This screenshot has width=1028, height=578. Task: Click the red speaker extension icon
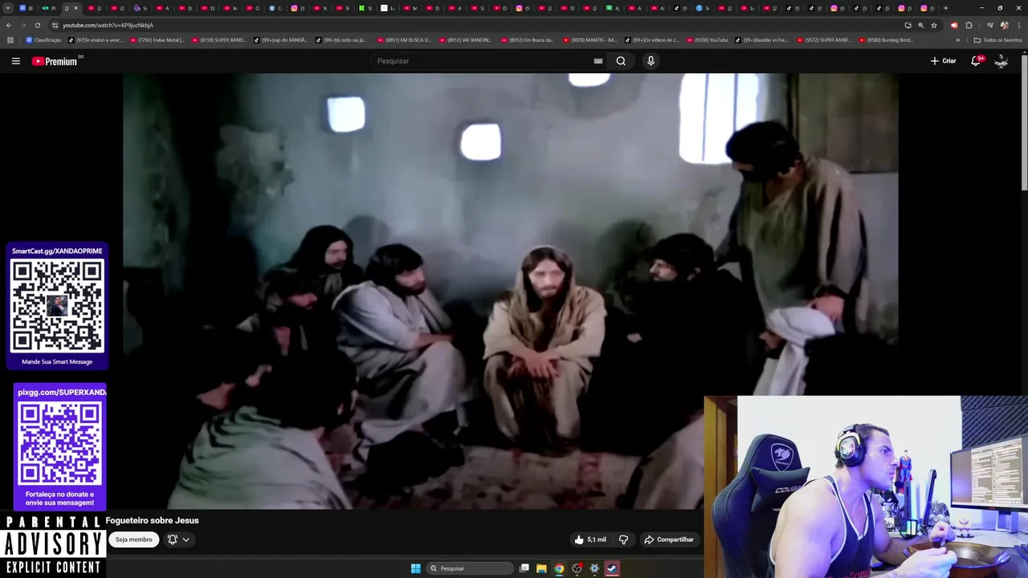click(x=954, y=25)
